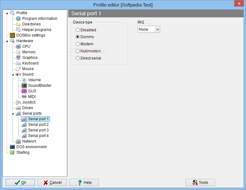Viewport: 246px width, 190px height.
Task: Click the Joystick gamepad icon
Action: pyautogui.click(x=18, y=102)
